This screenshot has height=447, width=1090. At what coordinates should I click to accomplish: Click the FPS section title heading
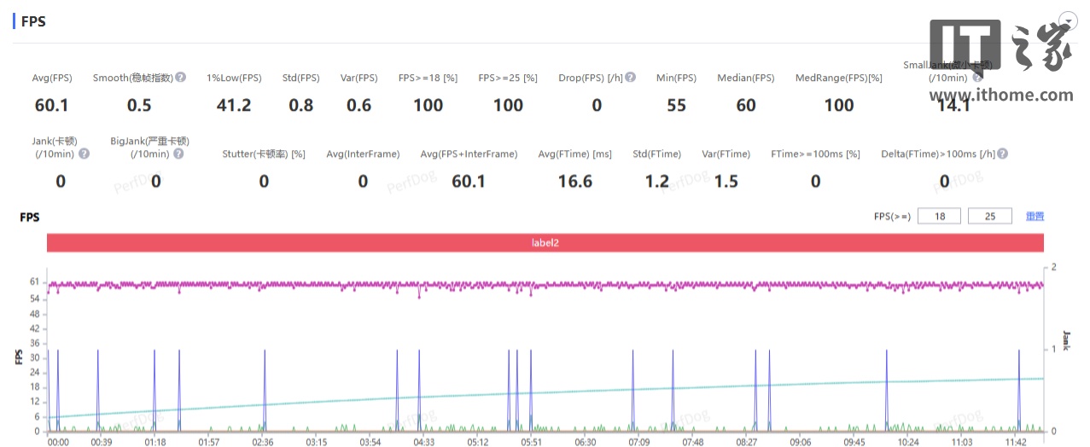32,21
